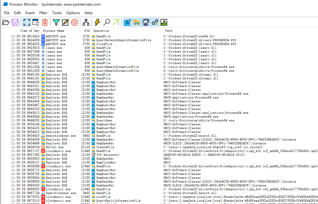Open the Edit menu
This screenshot has height=204, width=318.
click(17, 13)
